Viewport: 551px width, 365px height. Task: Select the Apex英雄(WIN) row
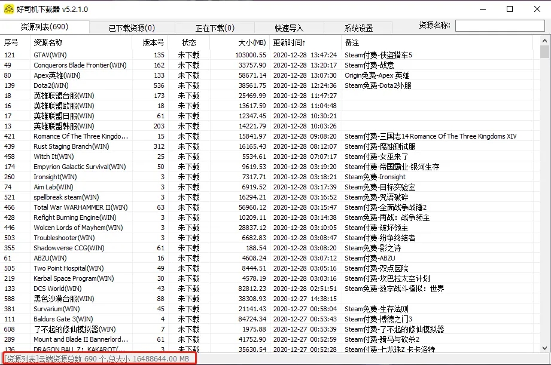[270, 75]
